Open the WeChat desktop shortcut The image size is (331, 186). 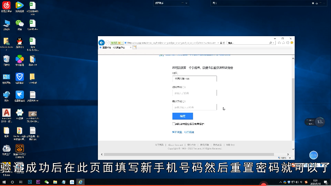(x=19, y=23)
